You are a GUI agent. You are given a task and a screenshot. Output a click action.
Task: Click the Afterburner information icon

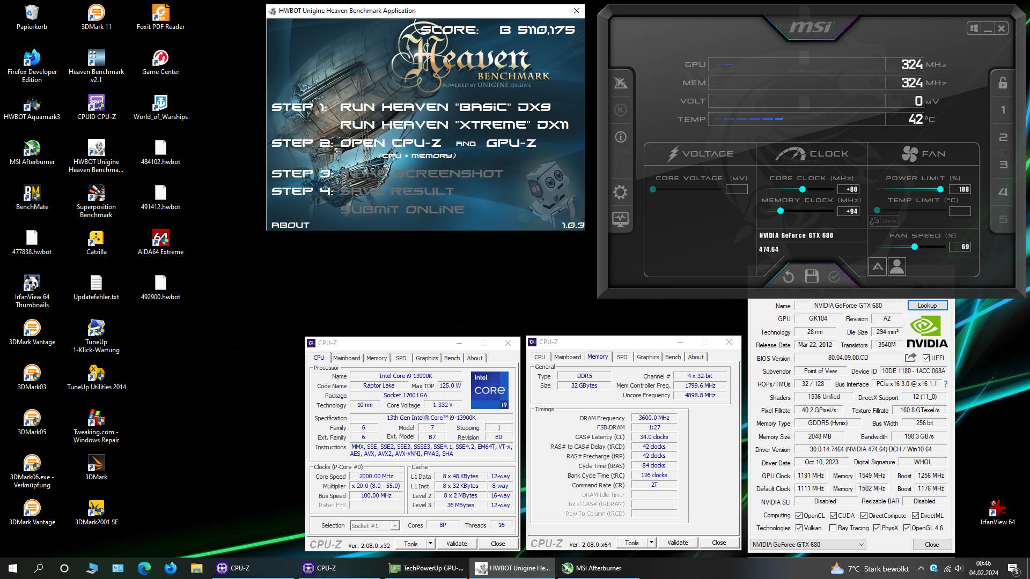click(620, 137)
